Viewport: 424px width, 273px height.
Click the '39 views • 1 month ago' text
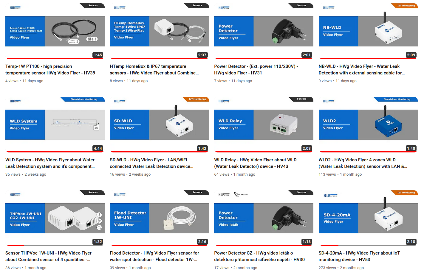pos(130,268)
